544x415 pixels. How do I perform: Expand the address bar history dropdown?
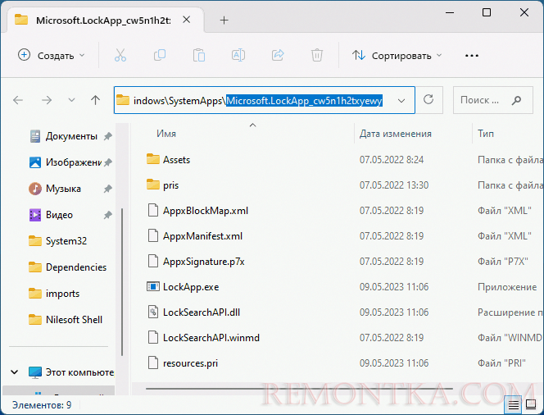(x=401, y=101)
